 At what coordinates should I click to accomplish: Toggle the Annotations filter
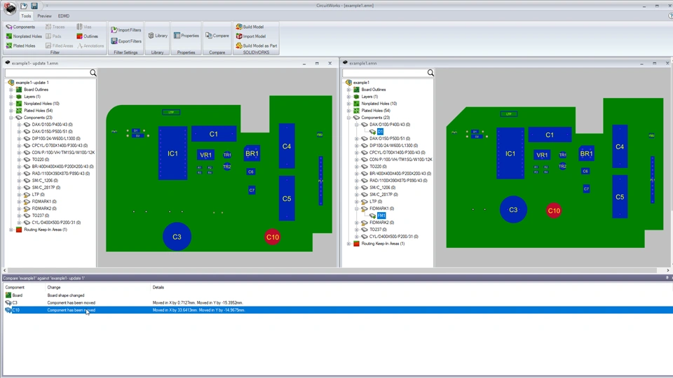[x=90, y=46]
